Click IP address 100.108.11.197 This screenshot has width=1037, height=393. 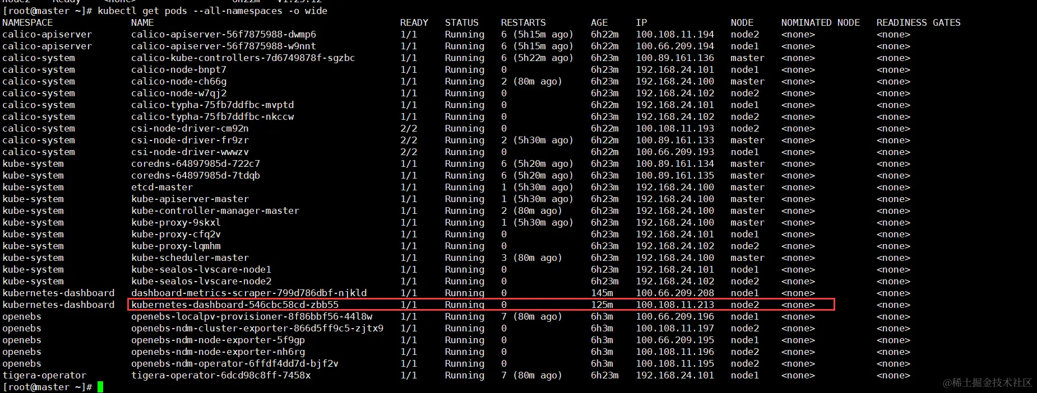tap(675, 328)
